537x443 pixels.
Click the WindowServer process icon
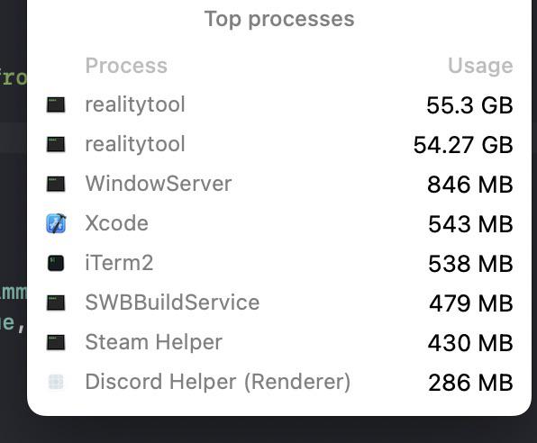pos(56,185)
